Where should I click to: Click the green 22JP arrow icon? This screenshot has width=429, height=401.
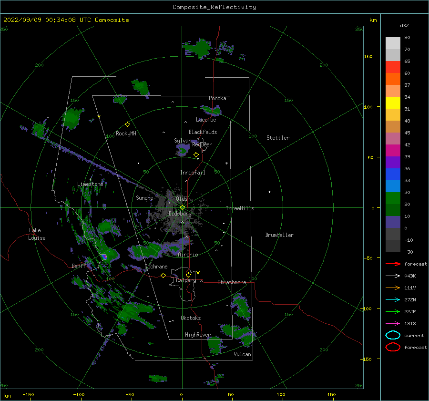[x=393, y=311]
